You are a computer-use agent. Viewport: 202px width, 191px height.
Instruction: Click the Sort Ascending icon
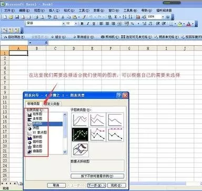124,17
